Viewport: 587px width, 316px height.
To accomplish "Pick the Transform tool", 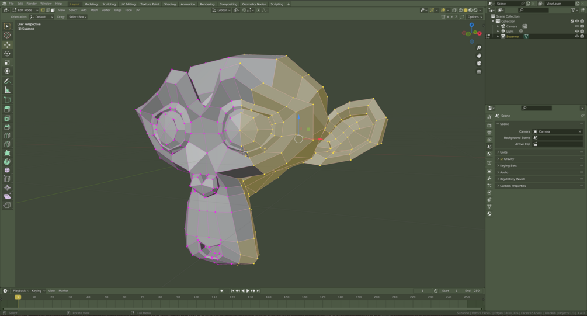I will click(7, 71).
